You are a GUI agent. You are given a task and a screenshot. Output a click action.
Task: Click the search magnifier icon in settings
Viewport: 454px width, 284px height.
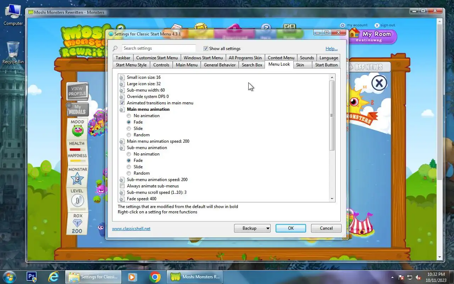(115, 49)
